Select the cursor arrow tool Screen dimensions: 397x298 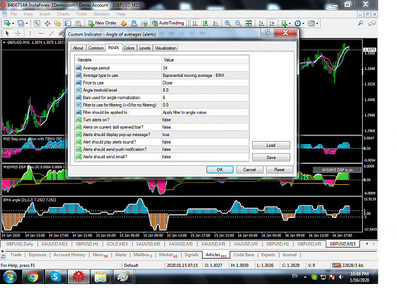pos(7,33)
